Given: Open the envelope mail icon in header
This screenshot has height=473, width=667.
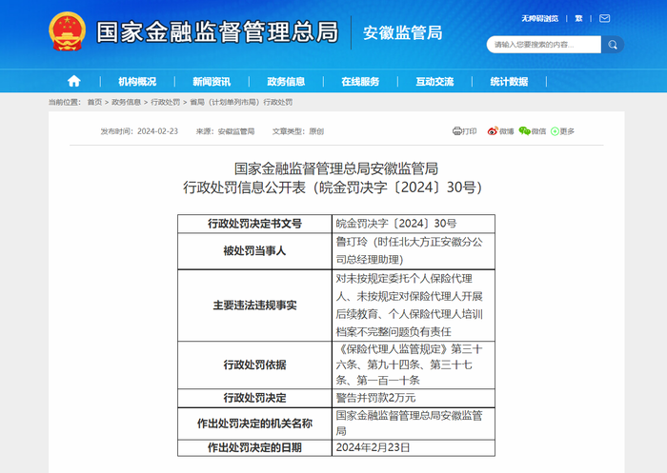Looking at the screenshot, I should click(604, 18).
